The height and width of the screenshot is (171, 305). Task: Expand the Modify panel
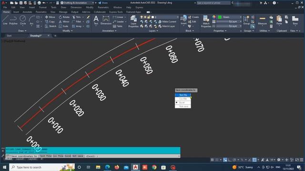tap(68, 31)
